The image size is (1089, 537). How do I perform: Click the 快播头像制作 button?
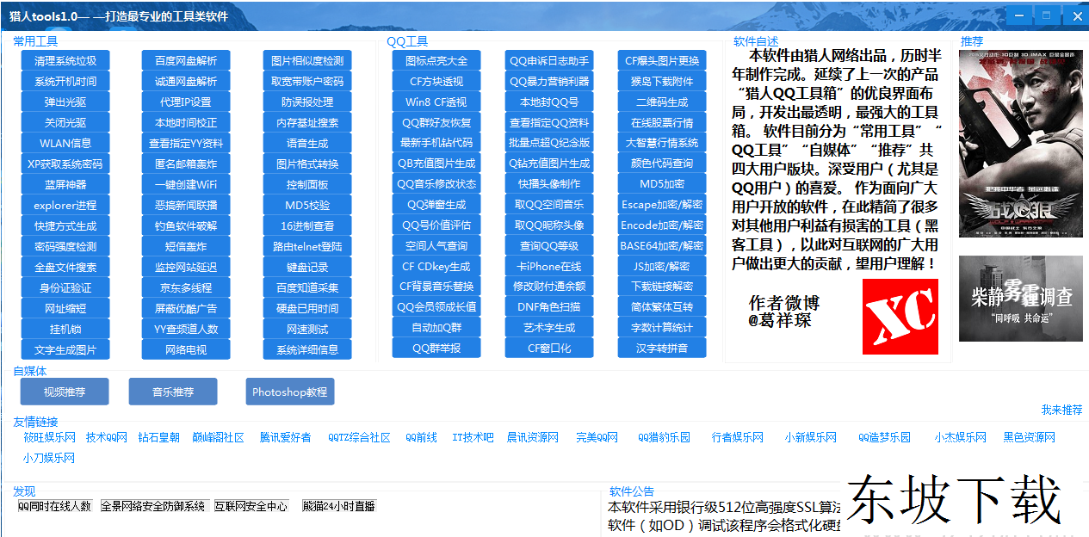coord(549,184)
